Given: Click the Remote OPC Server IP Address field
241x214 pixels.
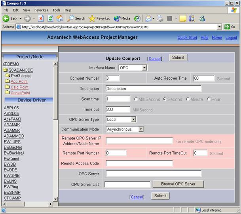Looking at the screenshot, I should click(139, 141).
